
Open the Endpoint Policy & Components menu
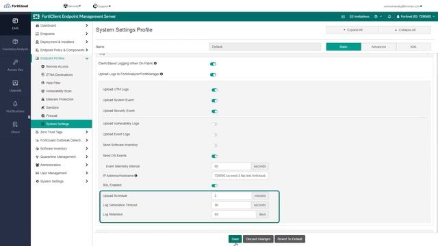click(x=62, y=50)
